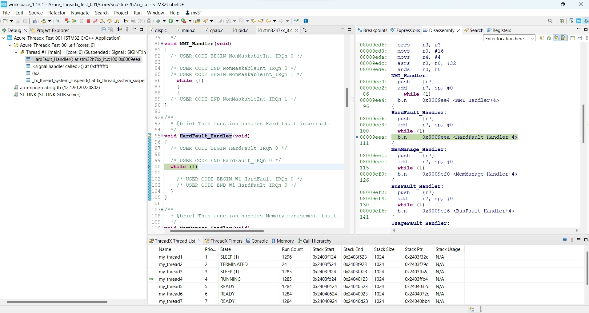Screen dimensions: 589x313
Task: Select the _tx_thread_system_suspend() stack frame
Action: click(x=86, y=81)
